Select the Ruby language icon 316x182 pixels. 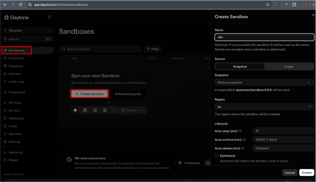click(95, 110)
